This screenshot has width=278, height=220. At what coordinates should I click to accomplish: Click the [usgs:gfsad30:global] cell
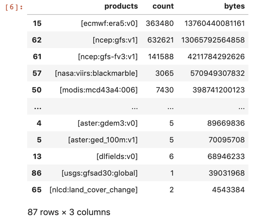(x=99, y=173)
